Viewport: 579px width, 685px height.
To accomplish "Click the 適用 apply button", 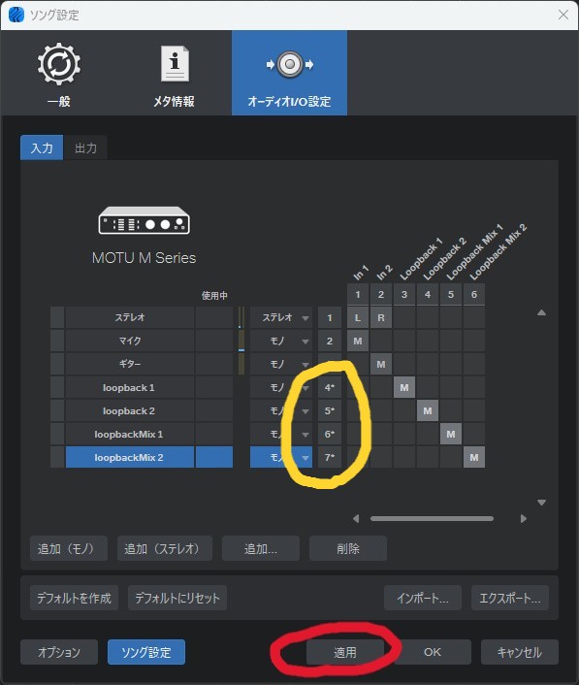I will 345,652.
